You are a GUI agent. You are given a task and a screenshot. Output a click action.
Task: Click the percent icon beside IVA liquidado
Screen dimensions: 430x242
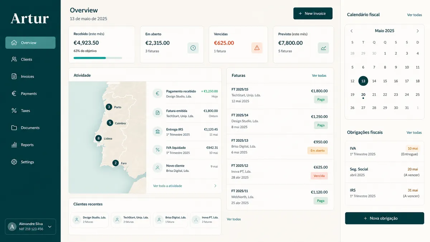point(157,150)
